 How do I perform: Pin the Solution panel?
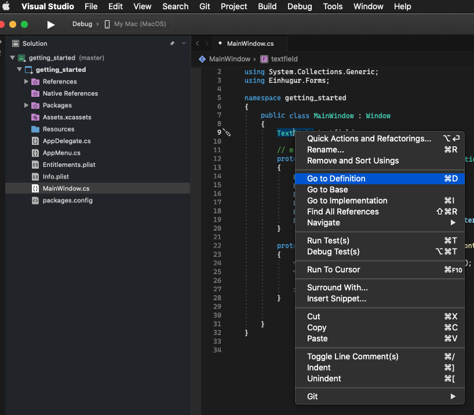(172, 43)
